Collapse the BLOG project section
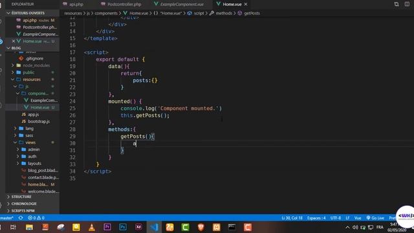This screenshot has height=233, width=414. (16, 48)
